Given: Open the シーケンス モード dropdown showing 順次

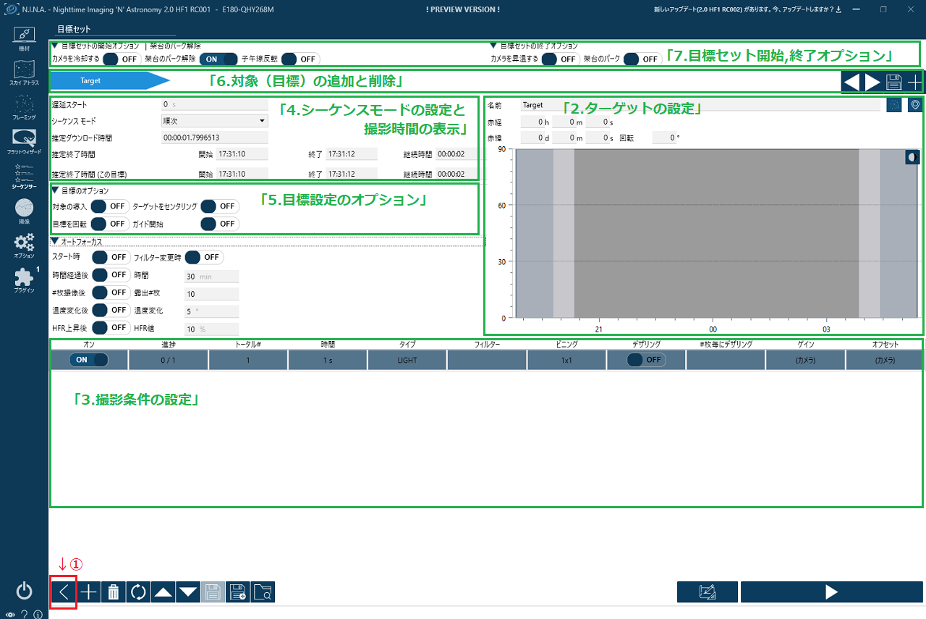Looking at the screenshot, I should click(x=214, y=121).
